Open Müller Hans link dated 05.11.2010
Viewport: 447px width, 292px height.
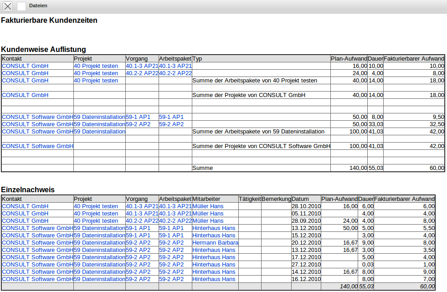(208, 214)
